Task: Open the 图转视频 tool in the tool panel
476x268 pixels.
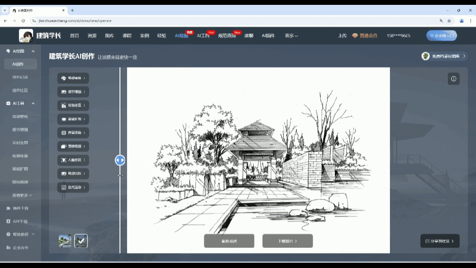Action: pyautogui.click(x=73, y=146)
